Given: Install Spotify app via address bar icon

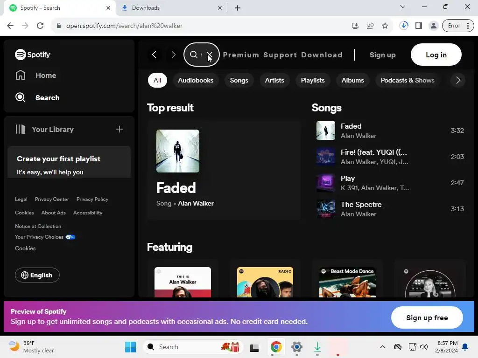Looking at the screenshot, I should (x=355, y=26).
